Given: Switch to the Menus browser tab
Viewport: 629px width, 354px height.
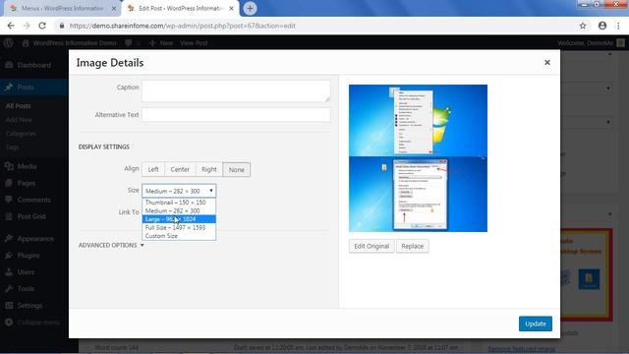Looking at the screenshot, I should tap(62, 9).
